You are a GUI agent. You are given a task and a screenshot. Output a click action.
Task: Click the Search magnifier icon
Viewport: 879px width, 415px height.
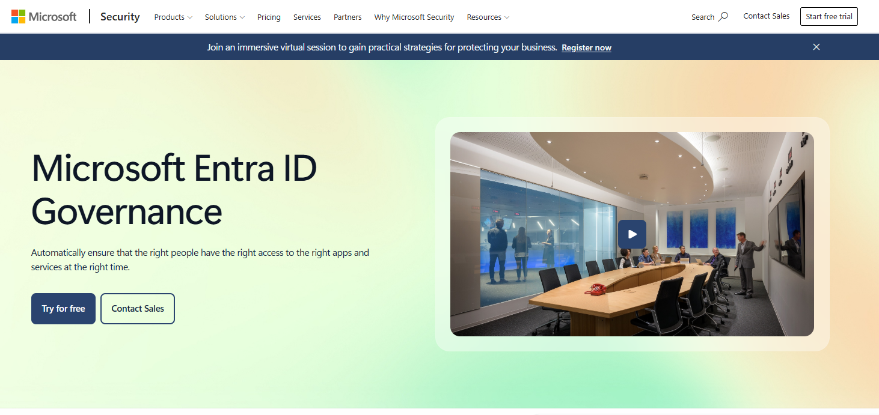(x=723, y=17)
